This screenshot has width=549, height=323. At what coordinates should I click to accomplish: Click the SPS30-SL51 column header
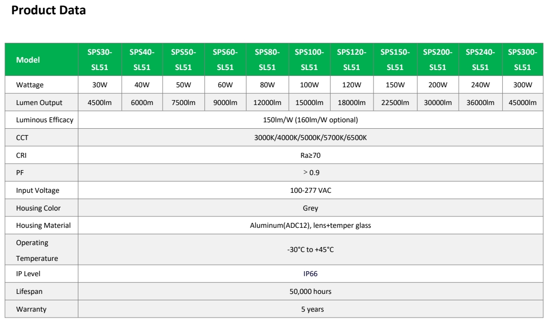click(x=99, y=59)
